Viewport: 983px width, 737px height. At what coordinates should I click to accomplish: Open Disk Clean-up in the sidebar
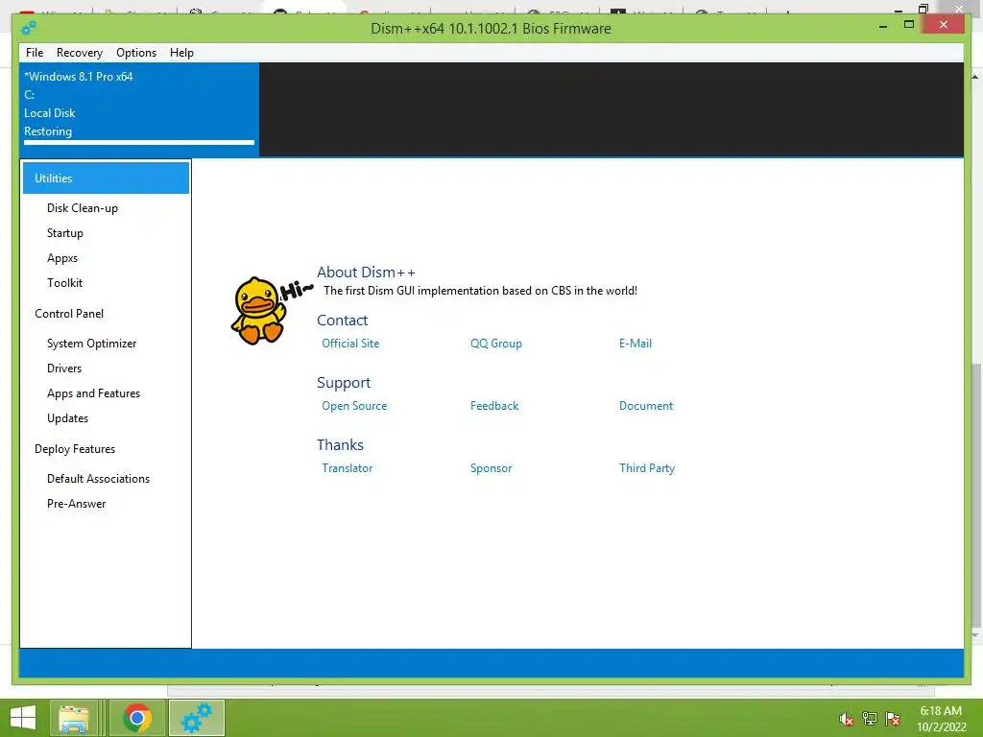pyautogui.click(x=83, y=208)
